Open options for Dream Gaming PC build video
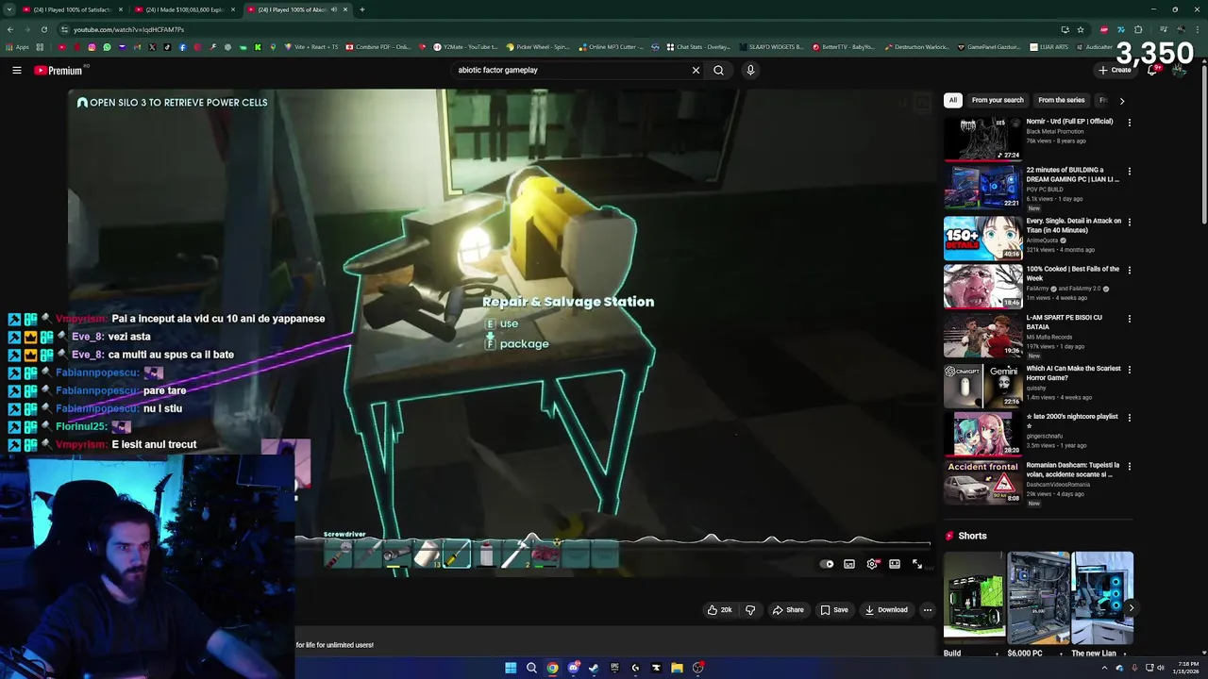The width and height of the screenshot is (1208, 679). [1129, 171]
